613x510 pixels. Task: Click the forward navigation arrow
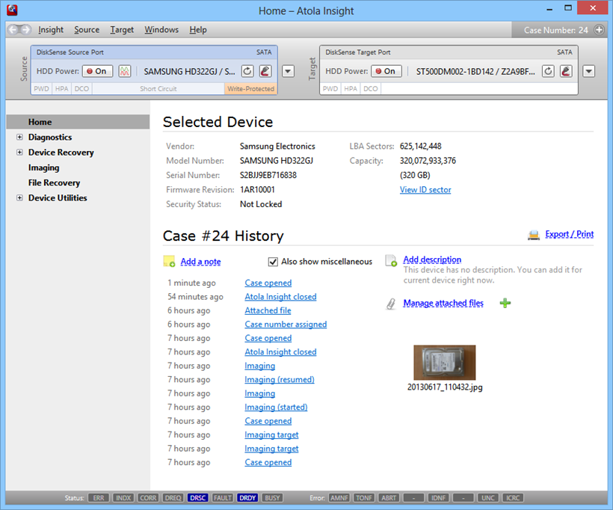coord(25,30)
